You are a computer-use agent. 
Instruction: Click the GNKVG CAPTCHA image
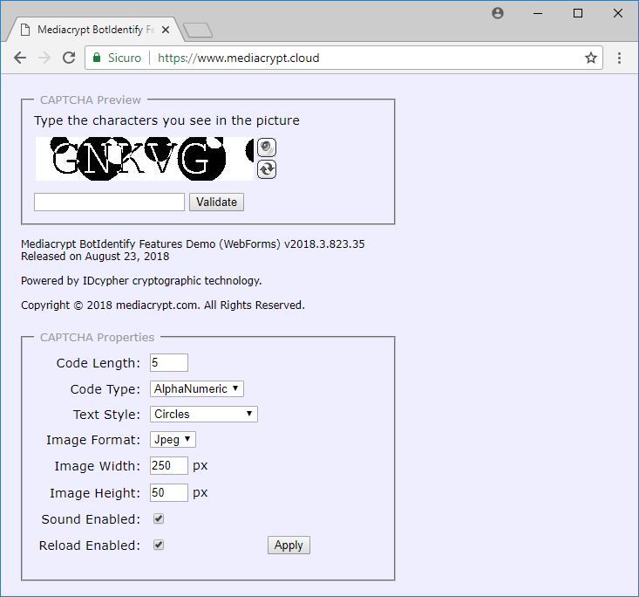pyautogui.click(x=145, y=159)
